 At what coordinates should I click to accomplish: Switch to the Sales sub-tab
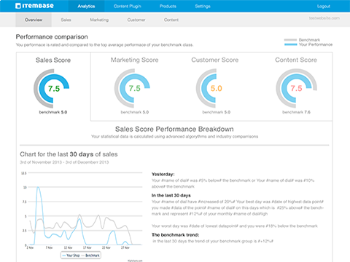66,20
